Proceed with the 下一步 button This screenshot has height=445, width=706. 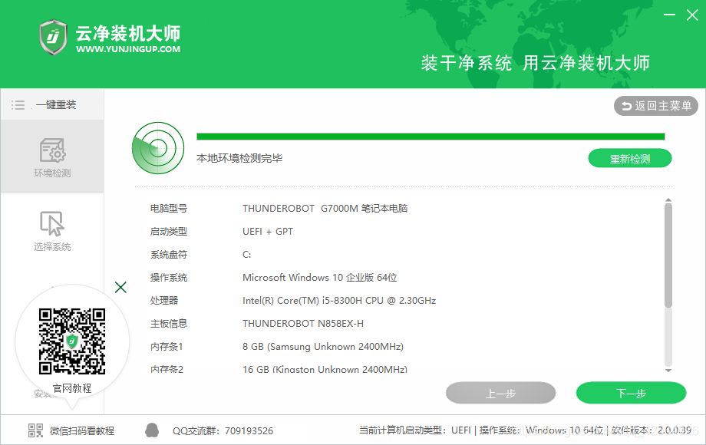point(631,394)
